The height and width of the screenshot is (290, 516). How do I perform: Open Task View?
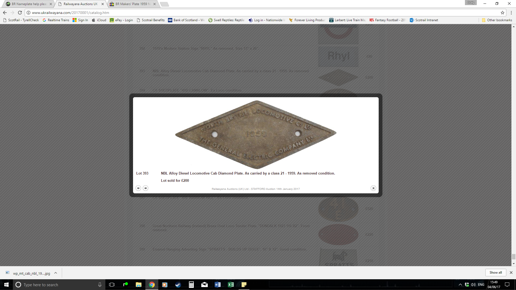point(112,285)
